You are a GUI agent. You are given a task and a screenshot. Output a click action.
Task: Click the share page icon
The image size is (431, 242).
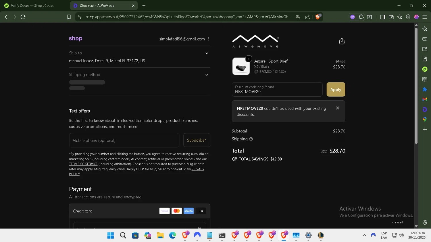(x=307, y=17)
